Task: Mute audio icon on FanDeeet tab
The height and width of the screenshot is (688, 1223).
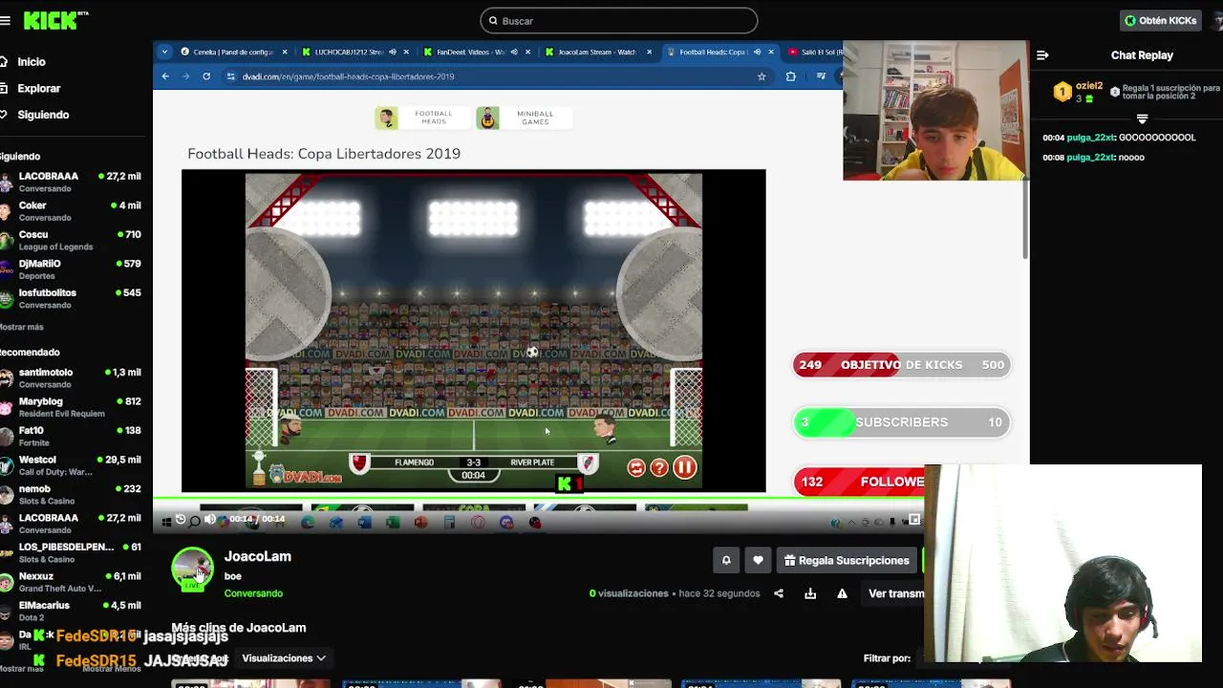Action: pos(513,52)
